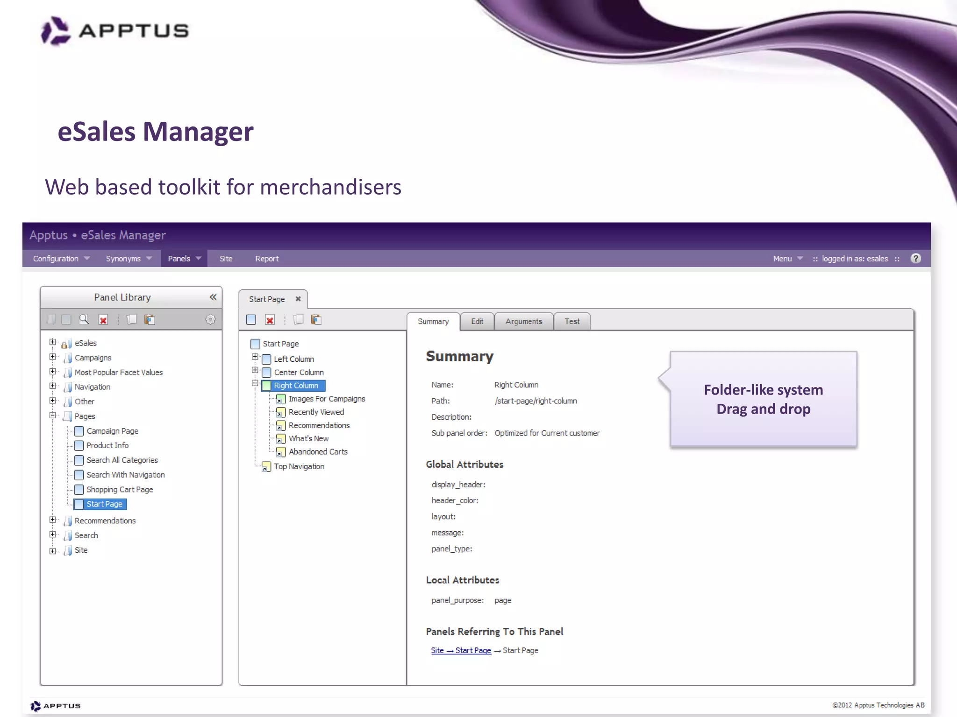
Task: Open the Panel Library settings gear
Action: pos(211,319)
